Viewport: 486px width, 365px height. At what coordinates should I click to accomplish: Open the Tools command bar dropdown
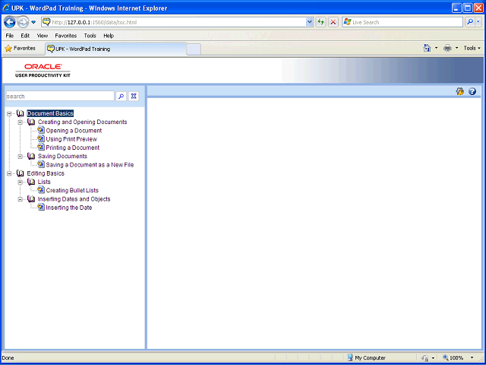pos(472,48)
